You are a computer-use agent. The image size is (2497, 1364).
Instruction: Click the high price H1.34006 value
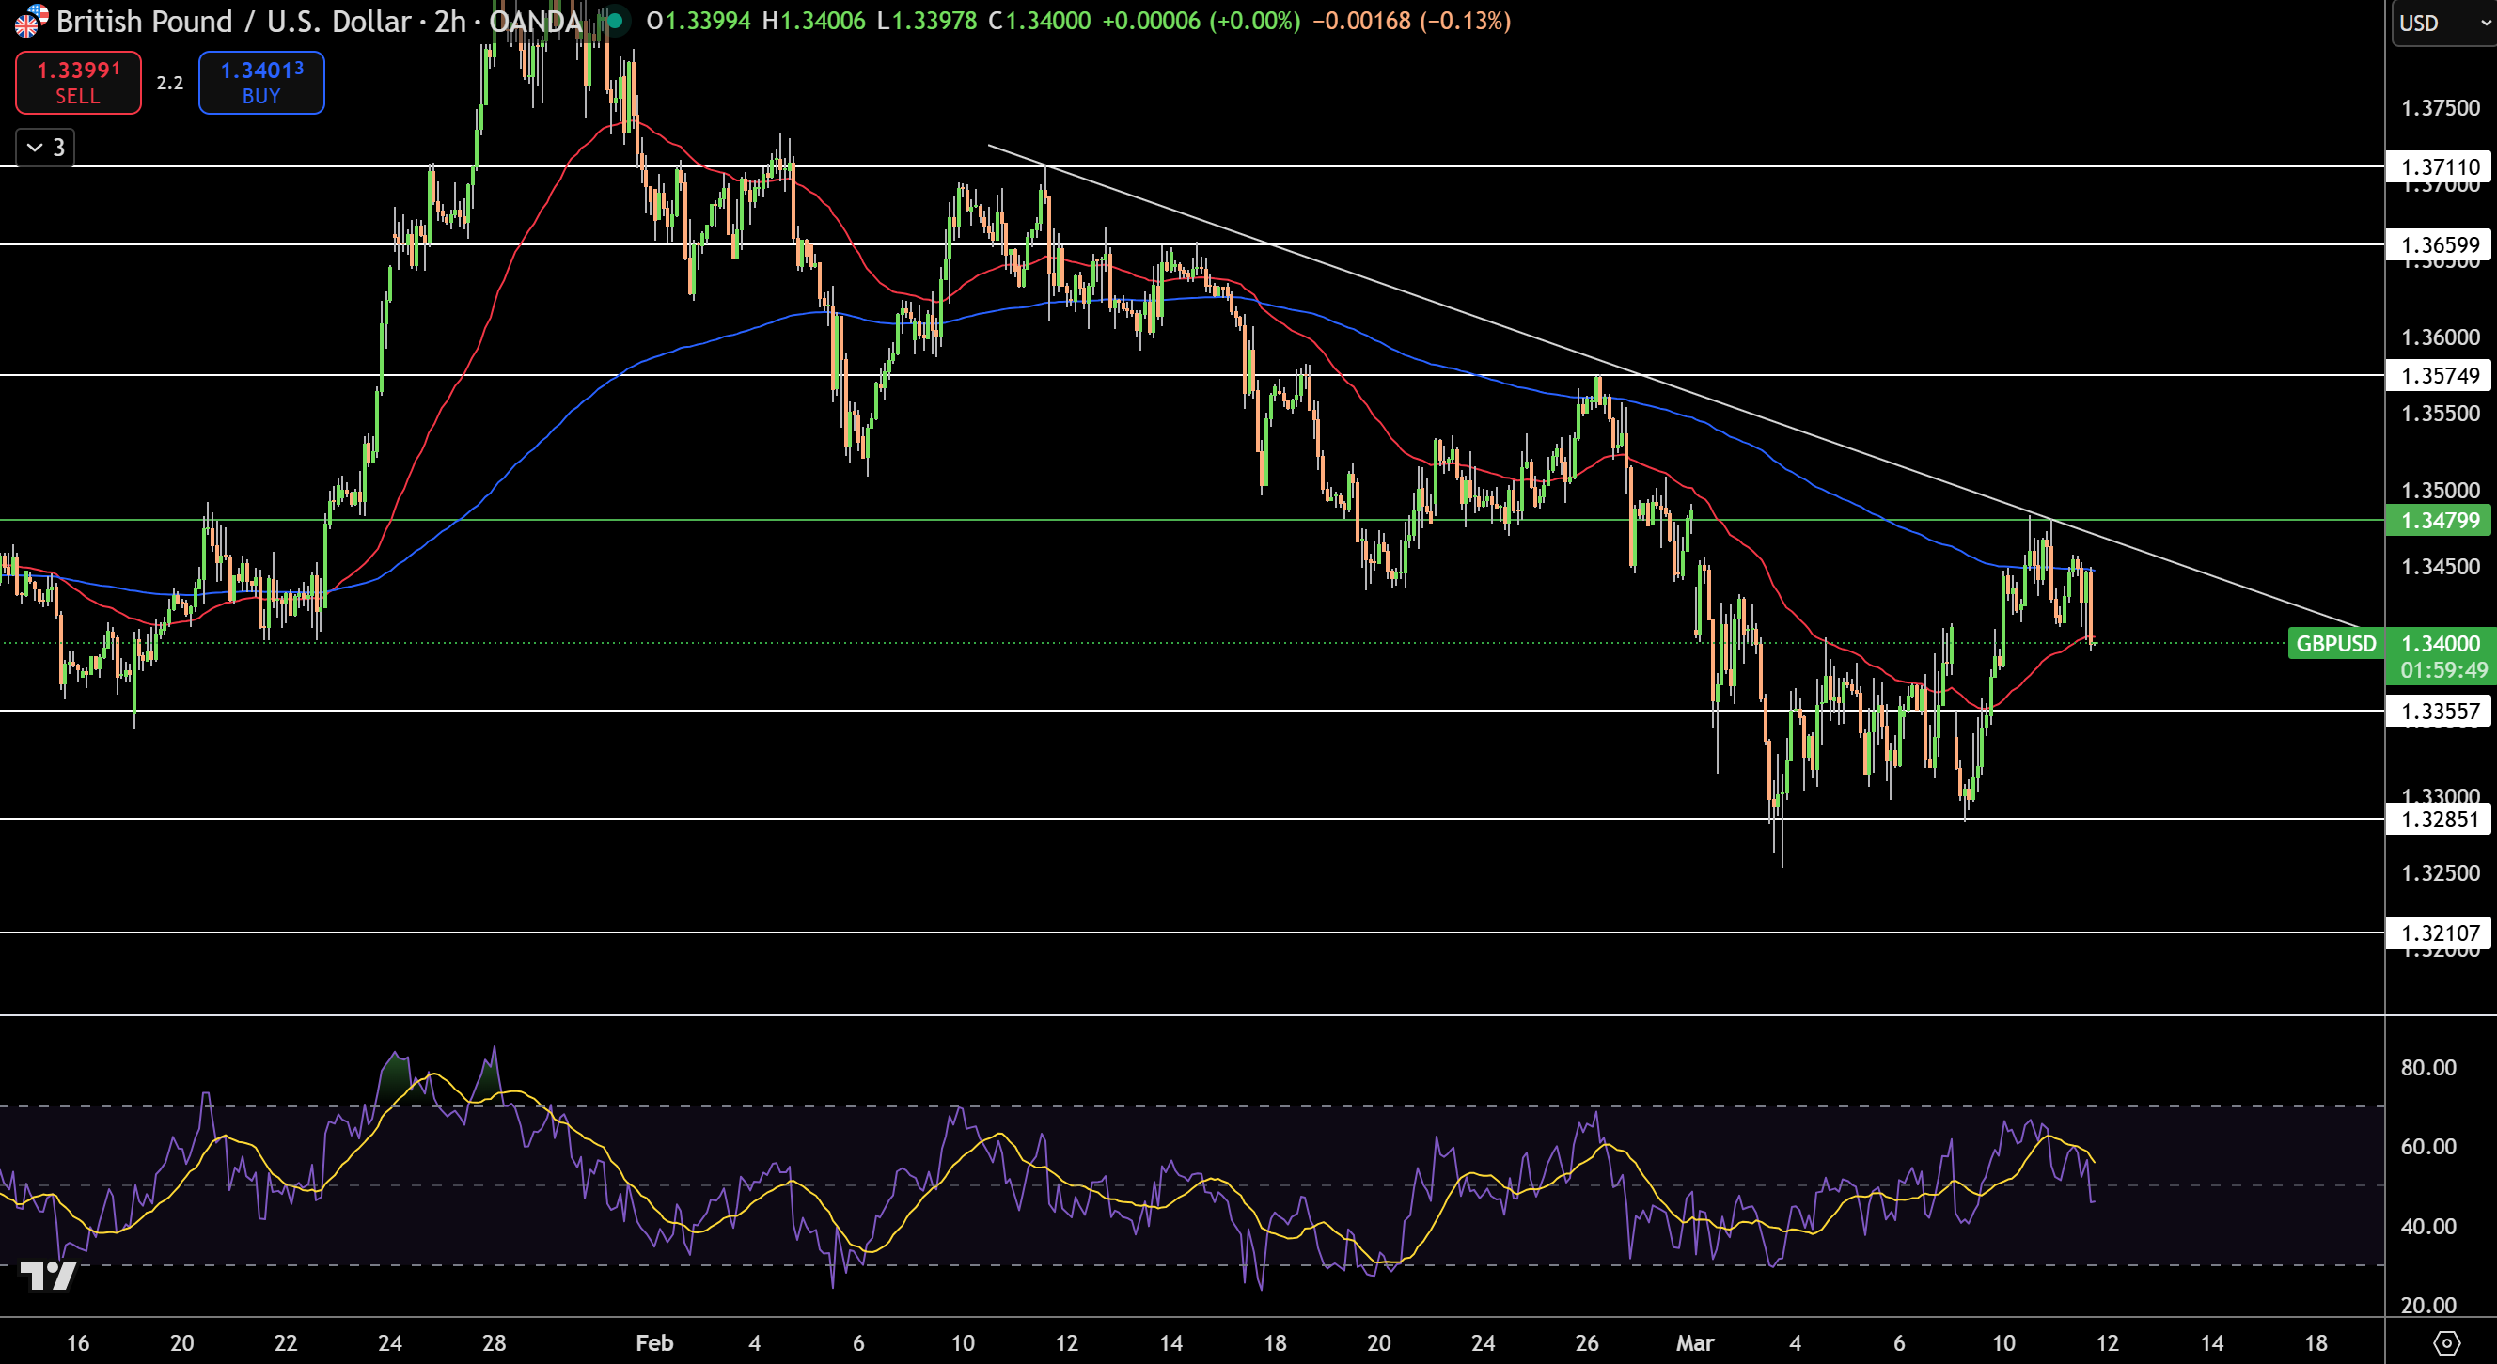813,21
